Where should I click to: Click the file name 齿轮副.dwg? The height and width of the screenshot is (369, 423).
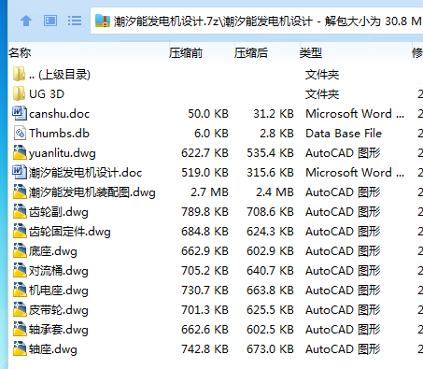pos(59,212)
